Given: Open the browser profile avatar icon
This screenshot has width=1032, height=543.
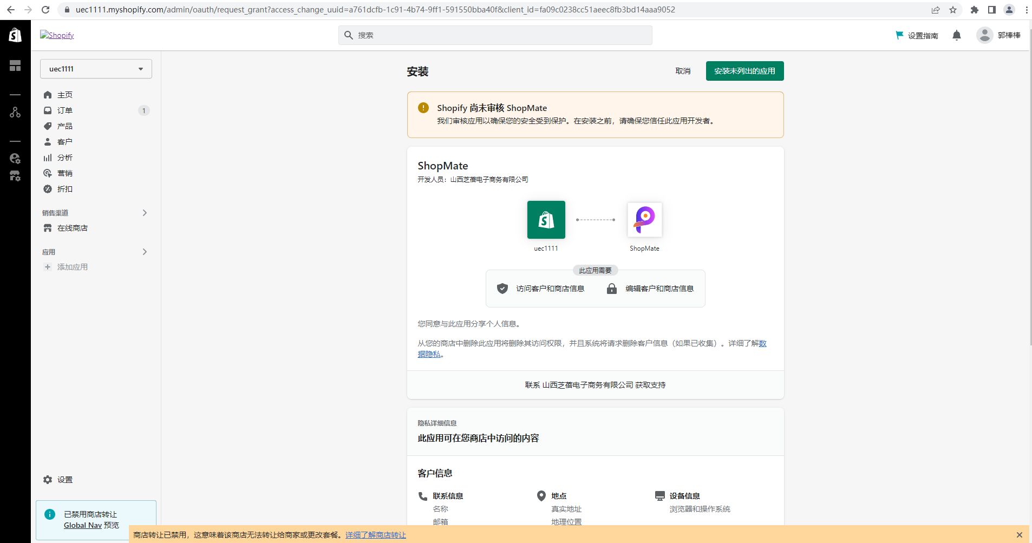Looking at the screenshot, I should click(1009, 10).
